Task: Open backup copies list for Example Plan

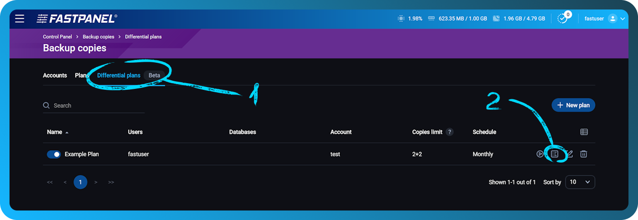Action: [x=554, y=154]
